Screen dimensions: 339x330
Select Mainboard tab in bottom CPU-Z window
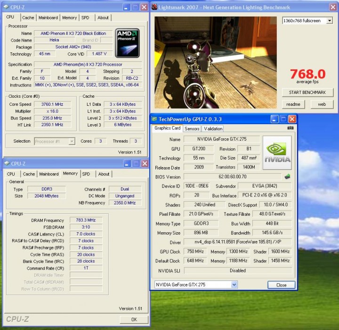49,174
